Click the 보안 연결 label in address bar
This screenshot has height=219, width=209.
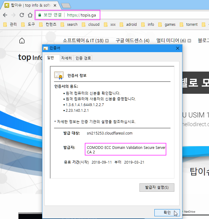pos(53,15)
